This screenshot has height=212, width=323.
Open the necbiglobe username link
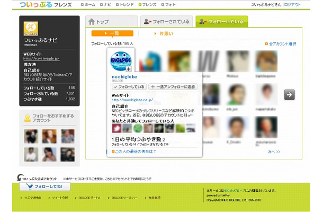pyautogui.click(x=124, y=77)
